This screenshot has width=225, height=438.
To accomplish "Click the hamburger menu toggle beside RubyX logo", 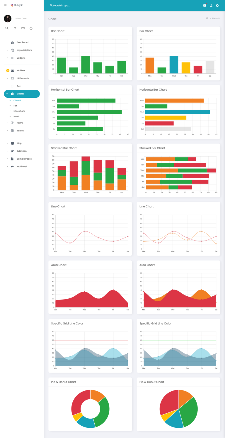I will pyautogui.click(x=5, y=5).
